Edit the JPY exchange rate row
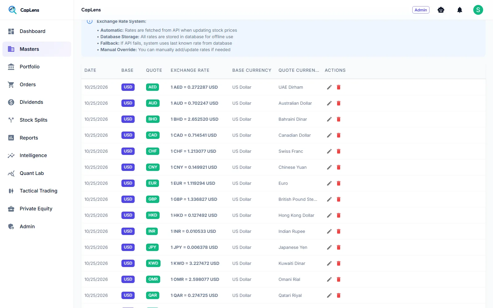The image size is (493, 308). tap(329, 247)
